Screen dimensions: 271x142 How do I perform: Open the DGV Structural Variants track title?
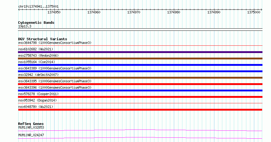(43, 39)
